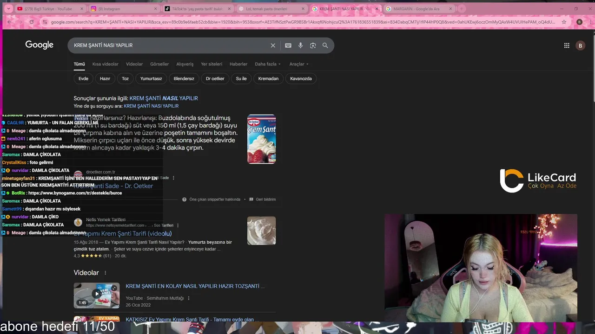Apply the Dr oetker filter chip
The height and width of the screenshot is (334, 595).
coord(215,78)
